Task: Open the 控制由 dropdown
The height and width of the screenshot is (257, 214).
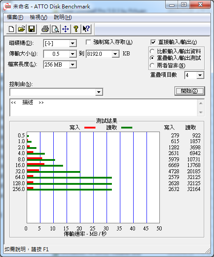Action: coord(99,92)
